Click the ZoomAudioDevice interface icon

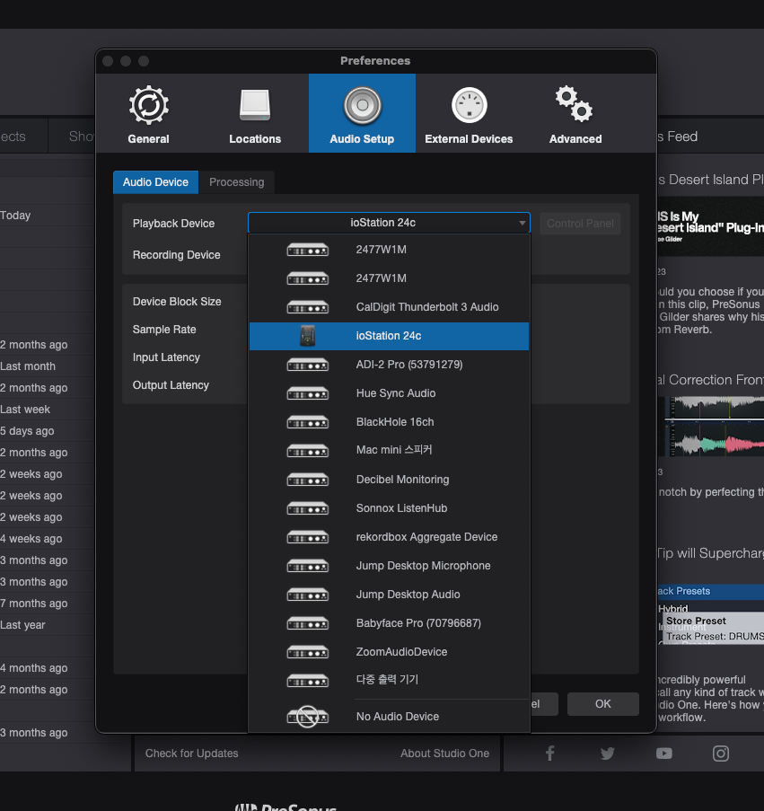tap(308, 652)
